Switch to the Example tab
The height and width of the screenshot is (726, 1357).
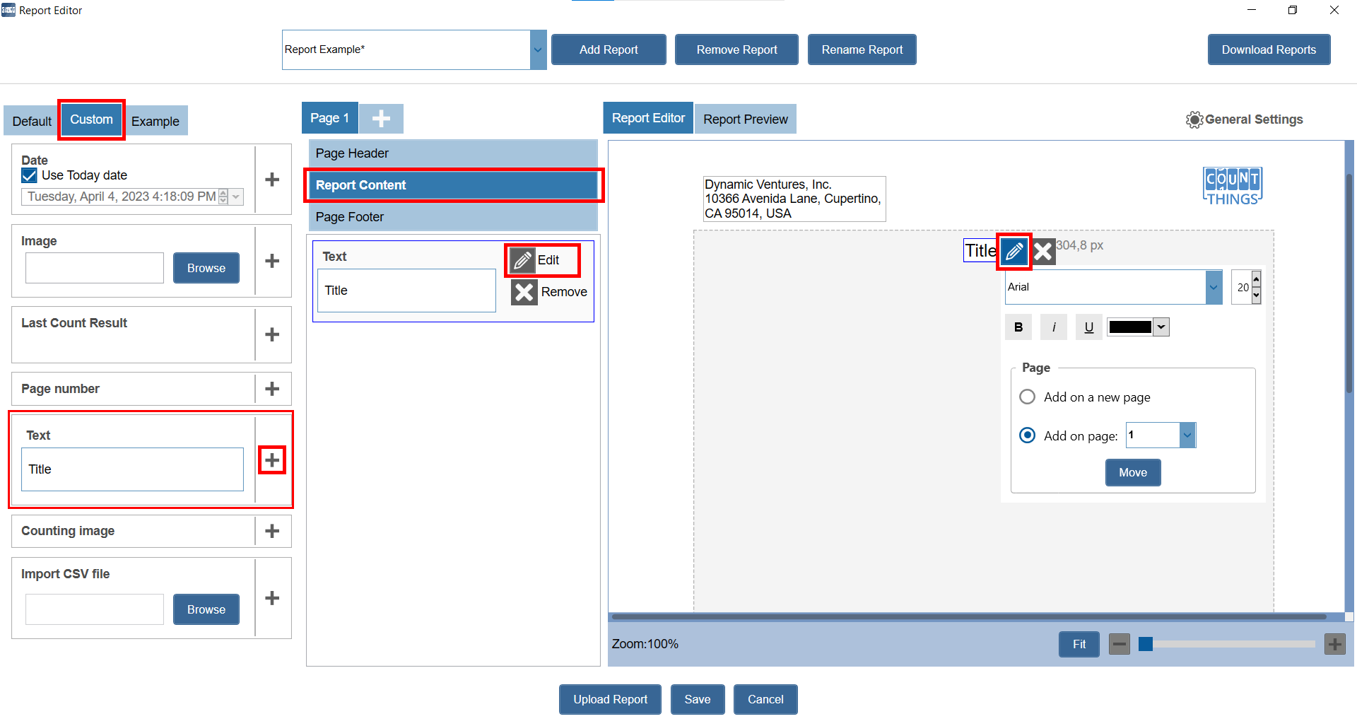coord(155,121)
